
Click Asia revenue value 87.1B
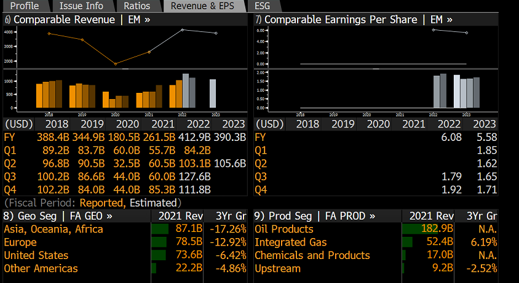point(189,229)
